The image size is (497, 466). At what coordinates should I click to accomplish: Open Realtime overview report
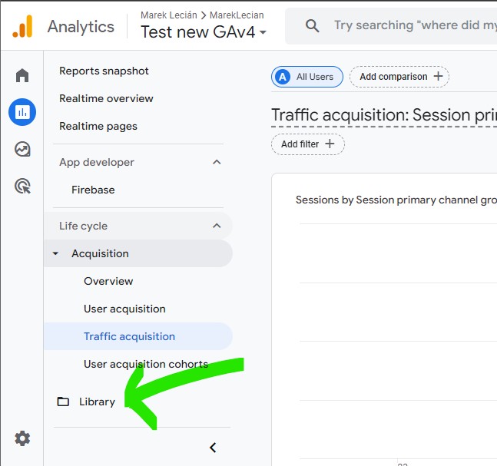click(106, 98)
